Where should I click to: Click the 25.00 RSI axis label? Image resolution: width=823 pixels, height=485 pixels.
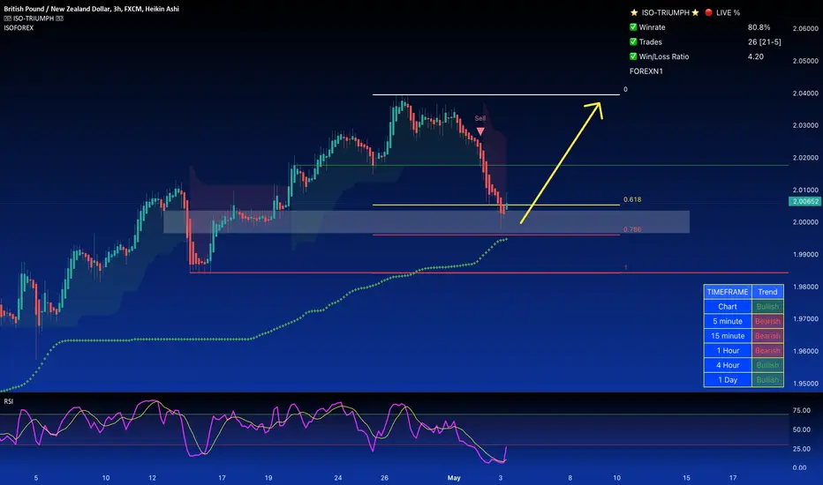pos(802,449)
